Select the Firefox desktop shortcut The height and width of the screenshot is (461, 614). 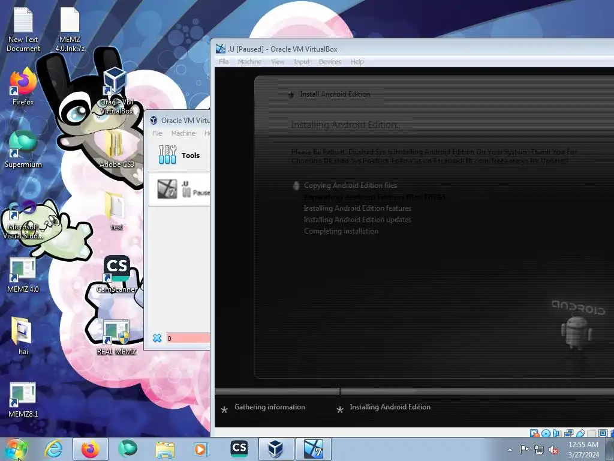23,87
